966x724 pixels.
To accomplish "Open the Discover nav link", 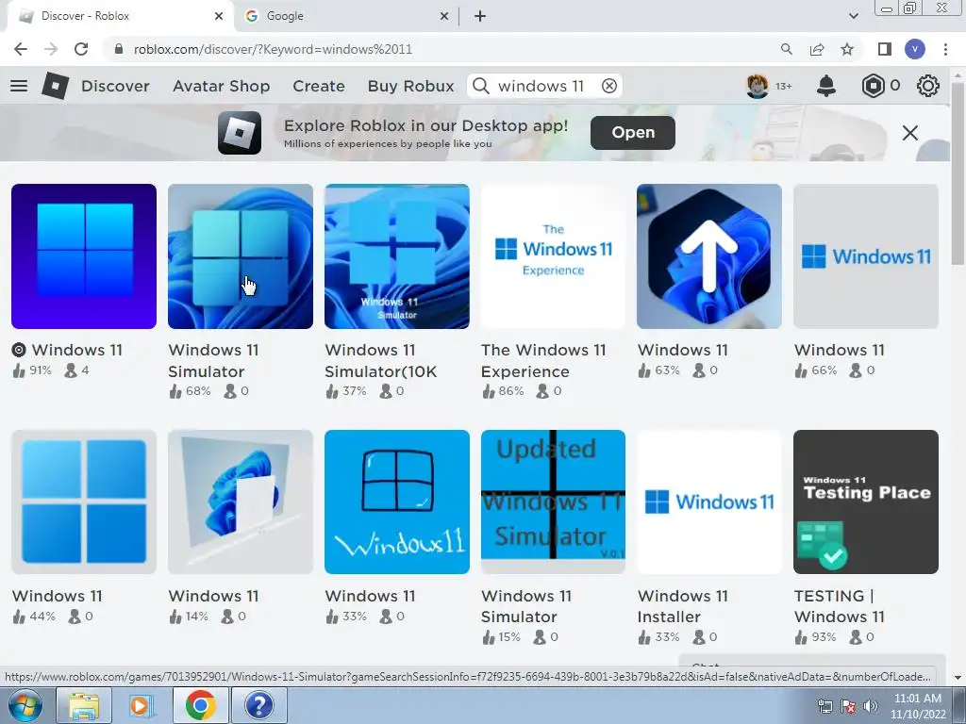I will point(115,86).
